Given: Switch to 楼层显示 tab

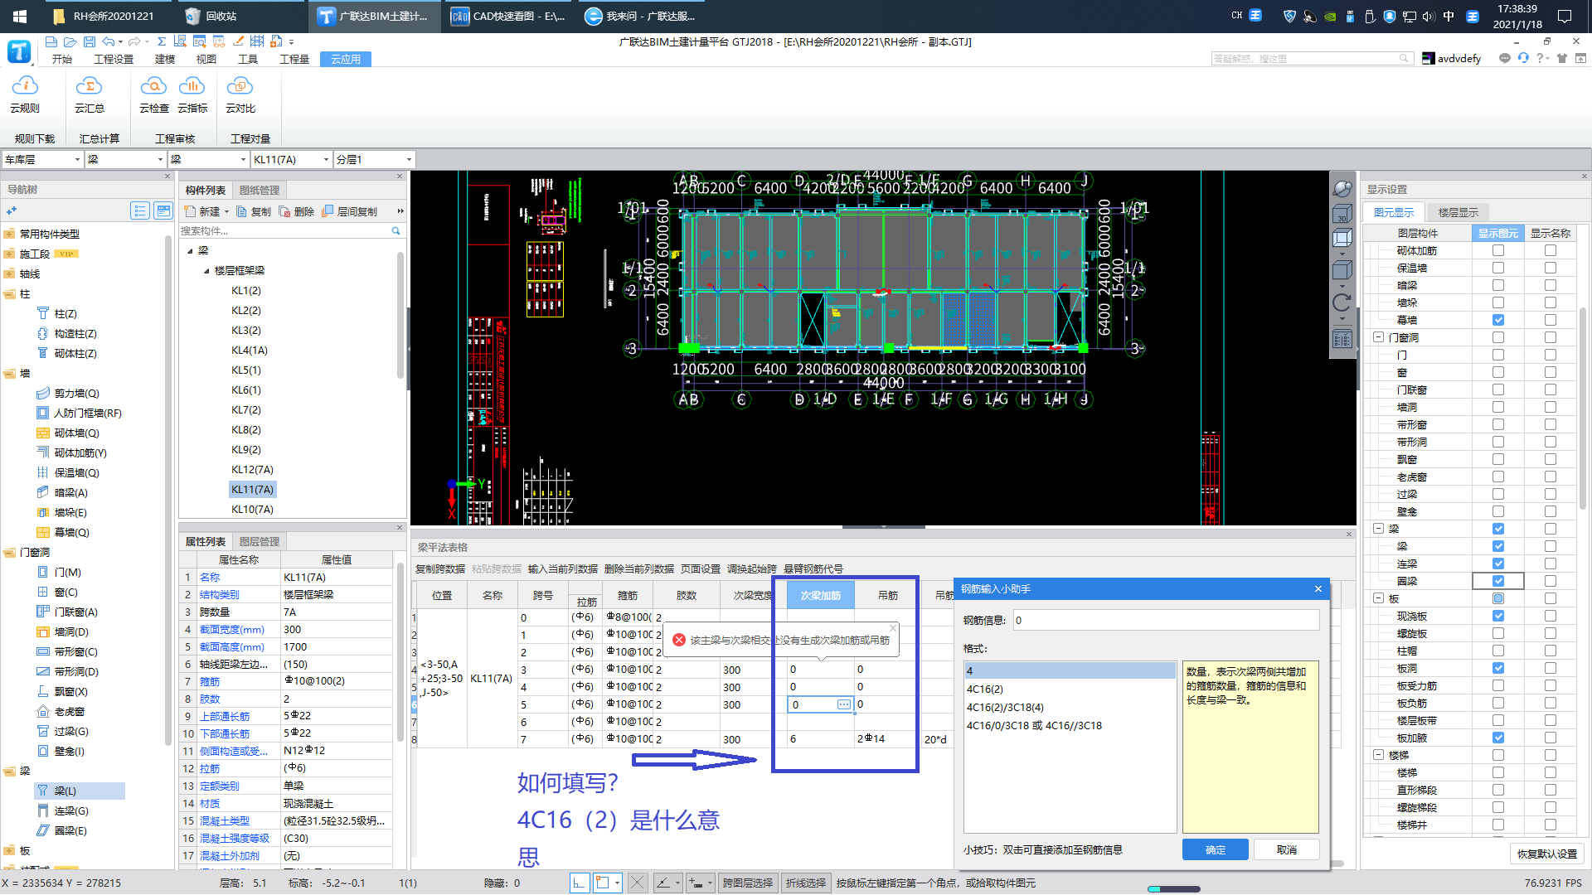Looking at the screenshot, I should [x=1458, y=212].
